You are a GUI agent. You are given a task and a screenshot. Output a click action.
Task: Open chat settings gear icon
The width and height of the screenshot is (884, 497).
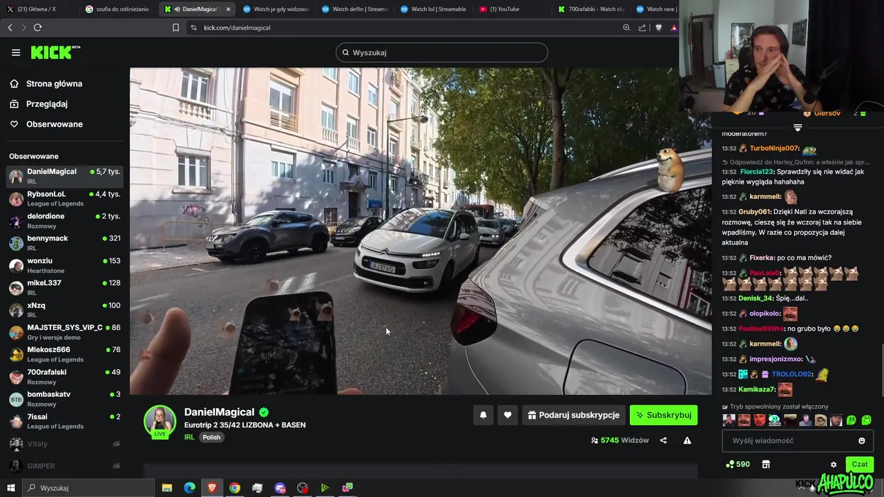coord(834,465)
